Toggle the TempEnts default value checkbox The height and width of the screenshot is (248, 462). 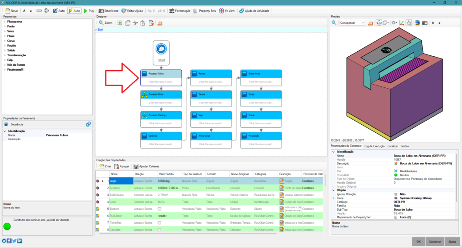coord(159,223)
